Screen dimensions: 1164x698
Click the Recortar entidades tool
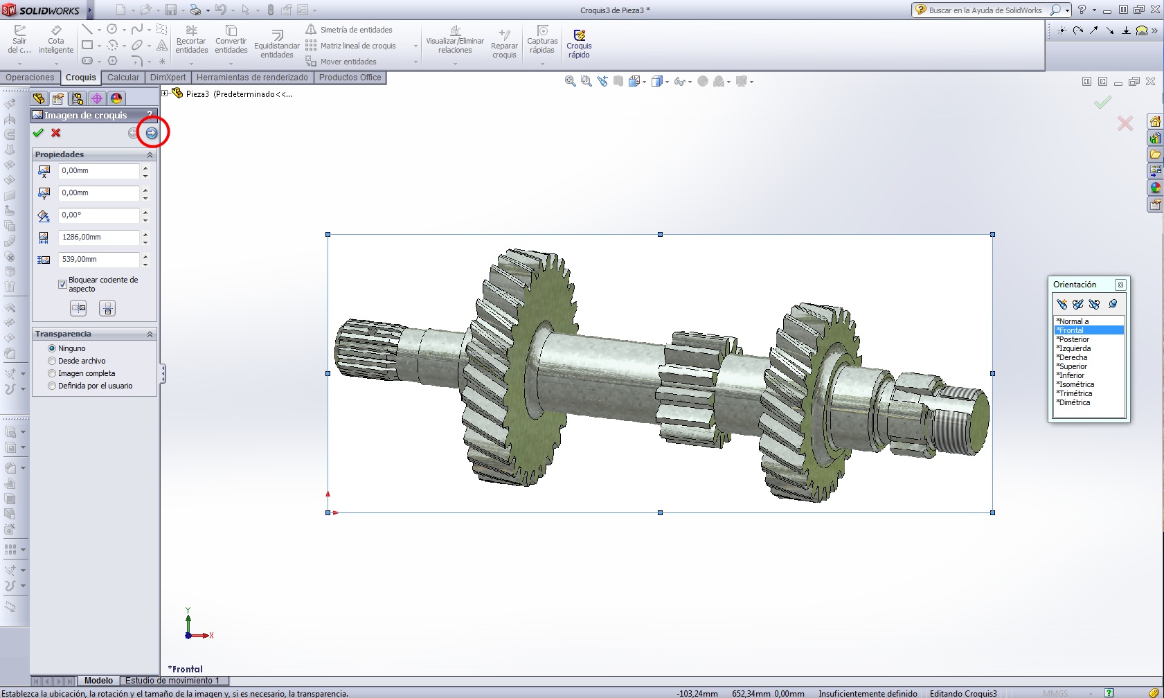point(192,39)
